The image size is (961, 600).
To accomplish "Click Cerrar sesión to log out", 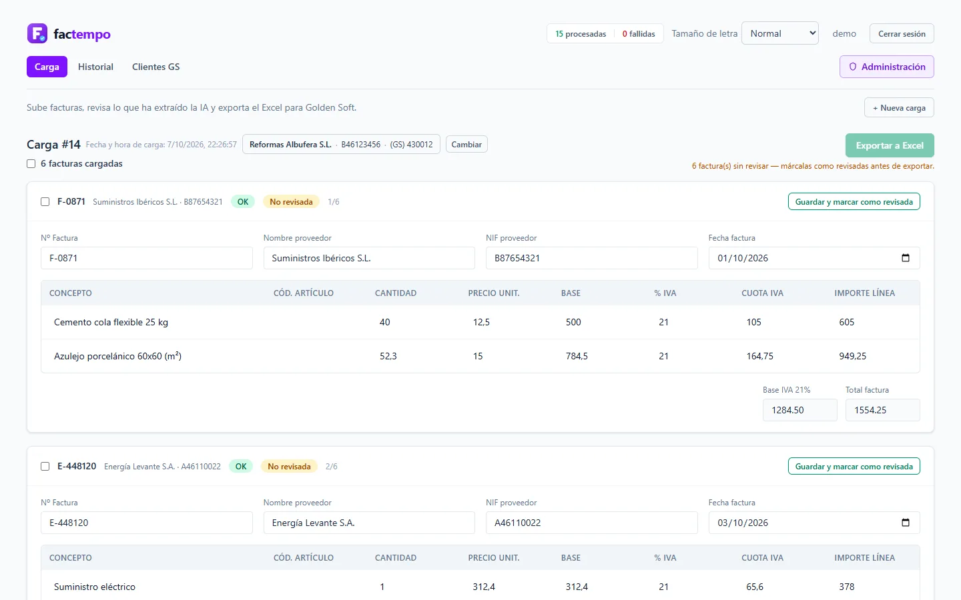I will coord(902,33).
